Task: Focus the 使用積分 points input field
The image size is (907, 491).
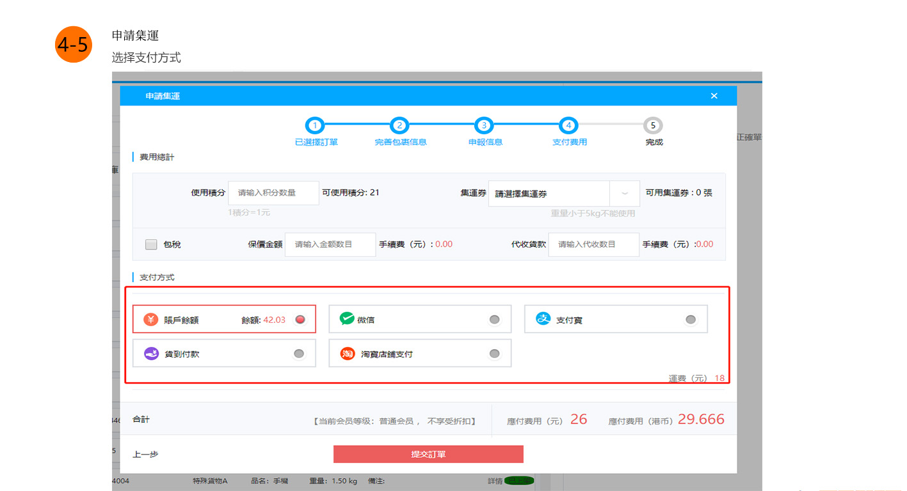Action: [x=273, y=193]
